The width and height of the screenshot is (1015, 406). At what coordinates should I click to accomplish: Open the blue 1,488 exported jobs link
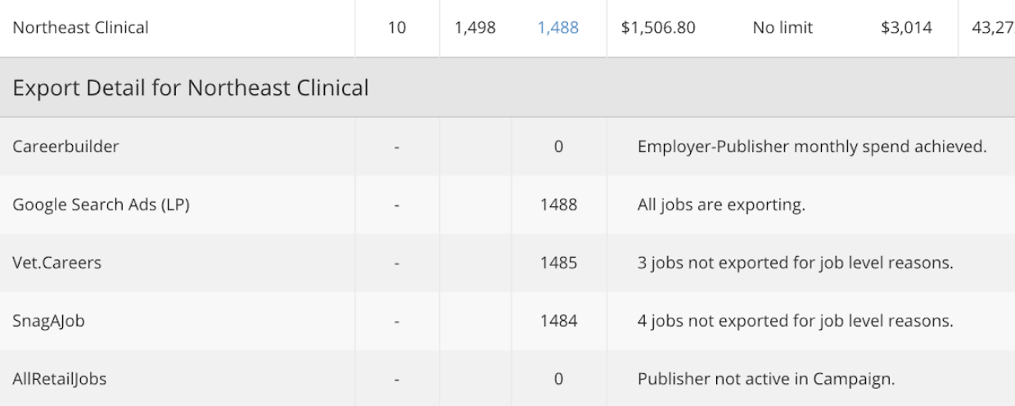coord(558,28)
